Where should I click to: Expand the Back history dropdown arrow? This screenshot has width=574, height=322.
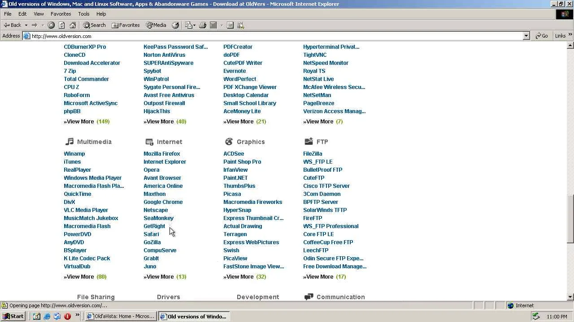(26, 25)
